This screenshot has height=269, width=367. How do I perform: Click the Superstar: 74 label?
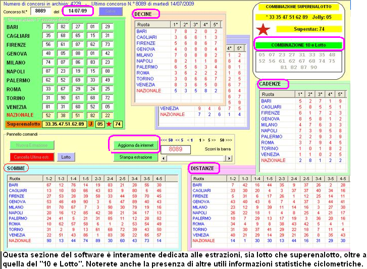[309, 29]
